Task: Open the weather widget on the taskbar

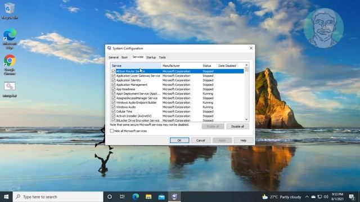Action: coord(281,197)
